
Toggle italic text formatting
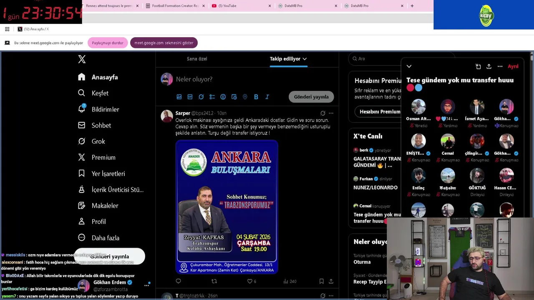point(267,97)
